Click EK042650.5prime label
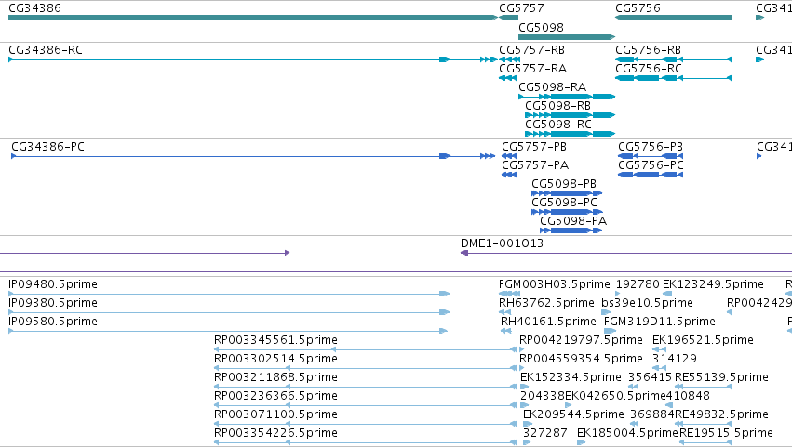This screenshot has height=447, width=792. point(615,397)
